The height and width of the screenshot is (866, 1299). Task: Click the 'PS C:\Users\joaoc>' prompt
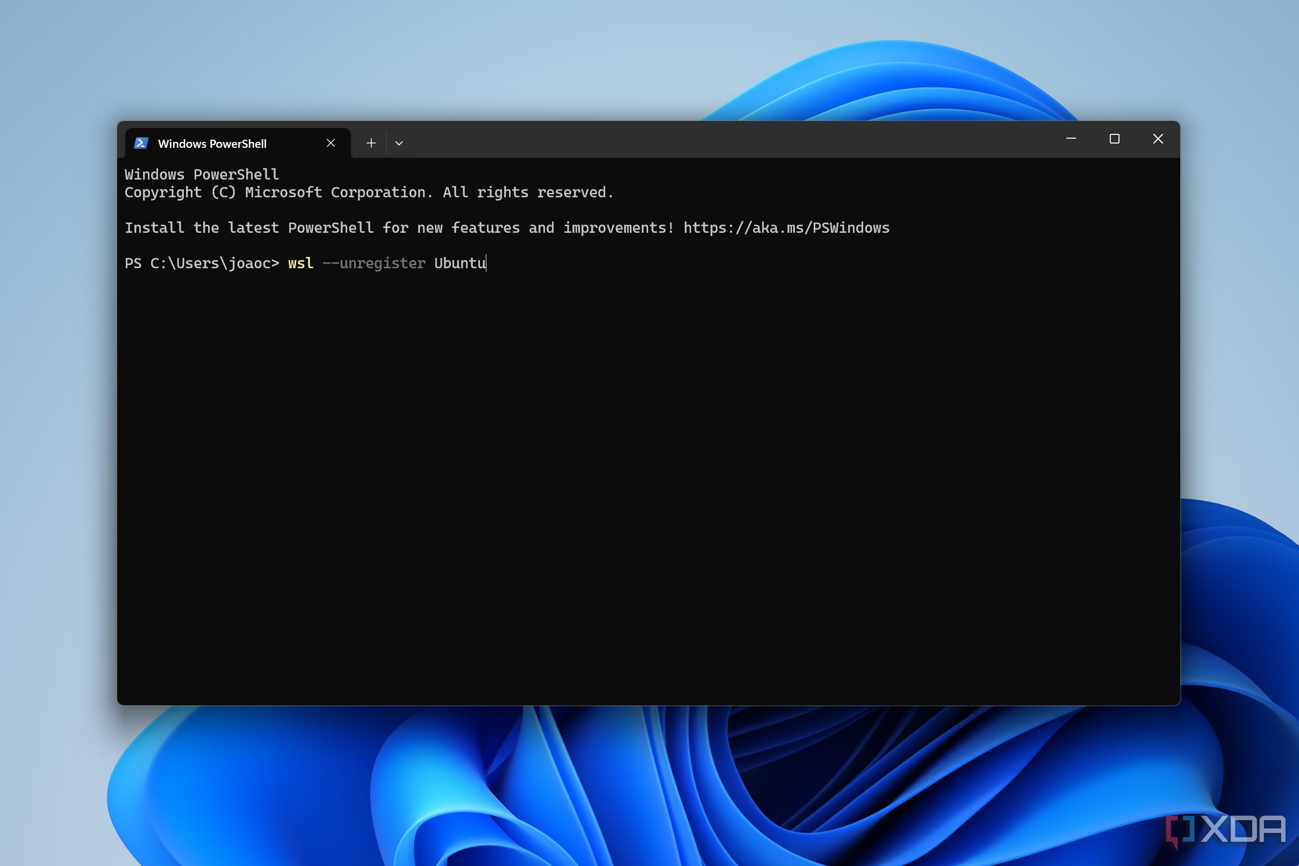(x=202, y=263)
